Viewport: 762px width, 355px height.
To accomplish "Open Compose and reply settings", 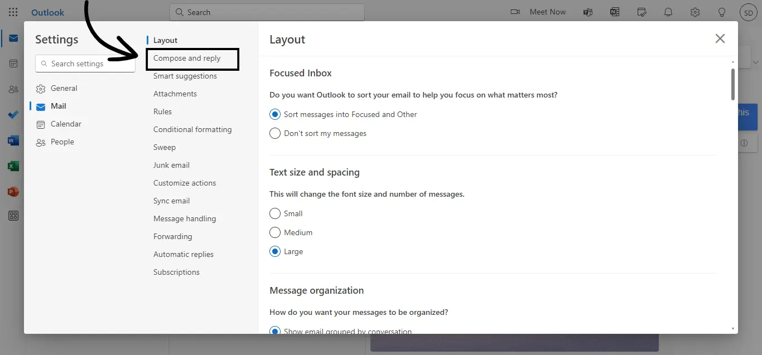I will pyautogui.click(x=187, y=58).
